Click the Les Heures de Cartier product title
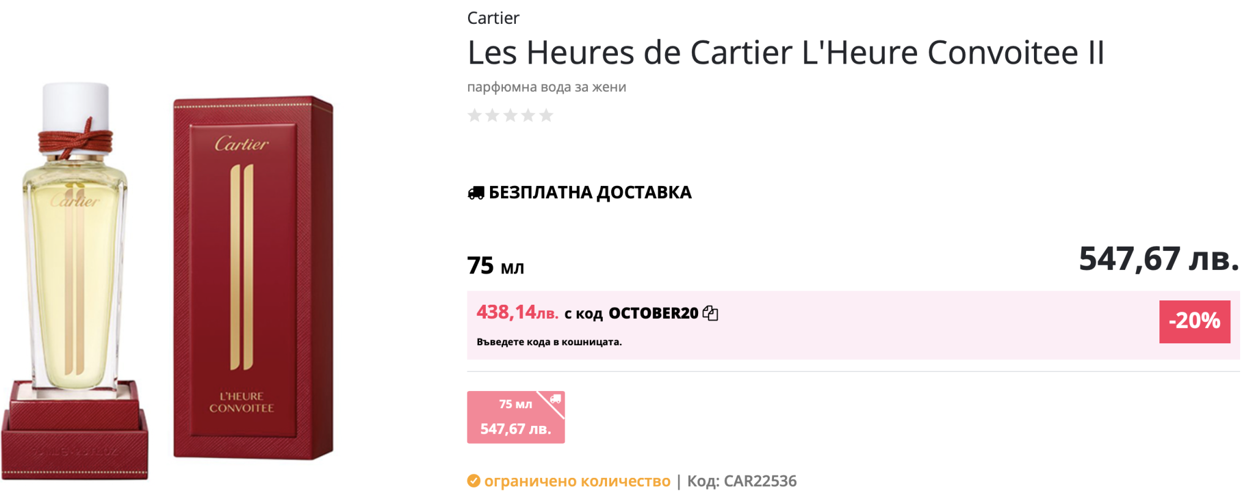The height and width of the screenshot is (495, 1253). pyautogui.click(x=786, y=53)
